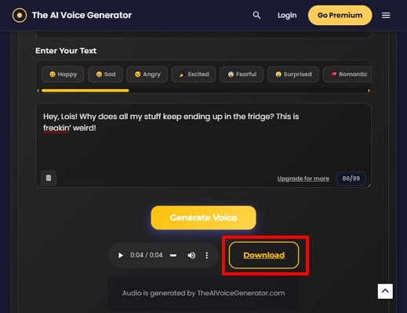Click The AI Voice Generator site title
This screenshot has width=407, height=313.
point(82,15)
